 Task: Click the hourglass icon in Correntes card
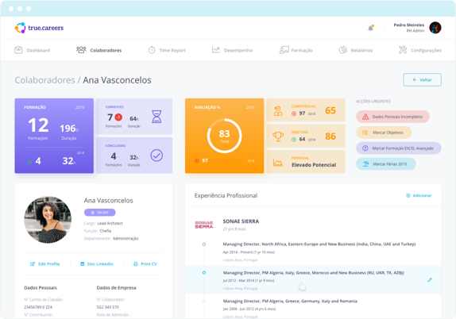click(x=157, y=117)
